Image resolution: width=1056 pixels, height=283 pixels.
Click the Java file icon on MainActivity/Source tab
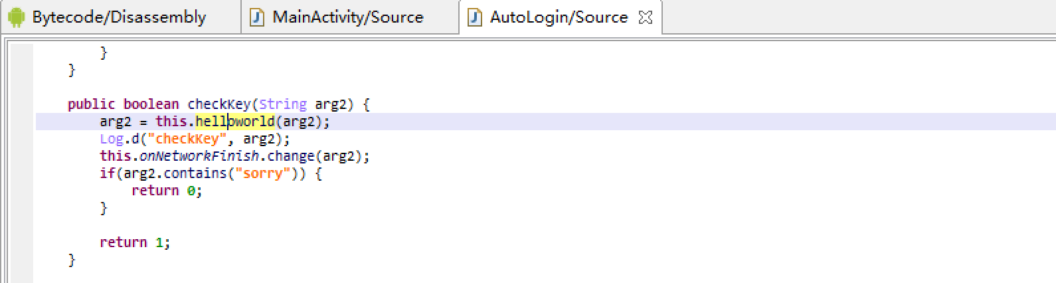(257, 17)
